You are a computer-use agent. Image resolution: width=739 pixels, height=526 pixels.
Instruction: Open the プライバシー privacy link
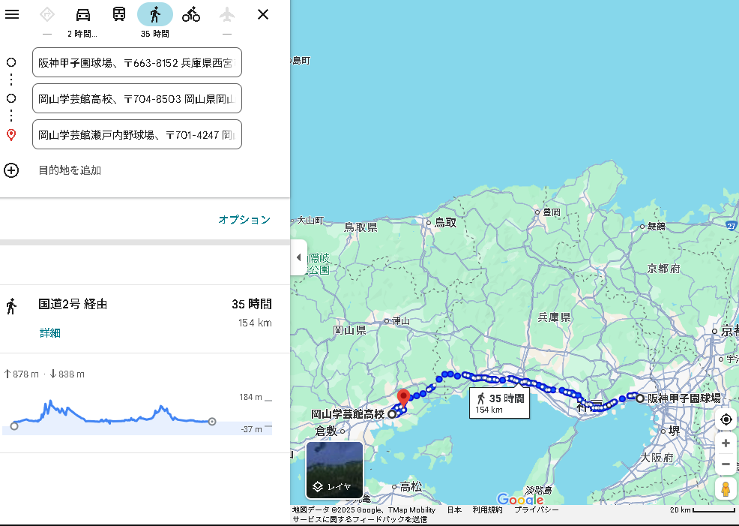537,510
